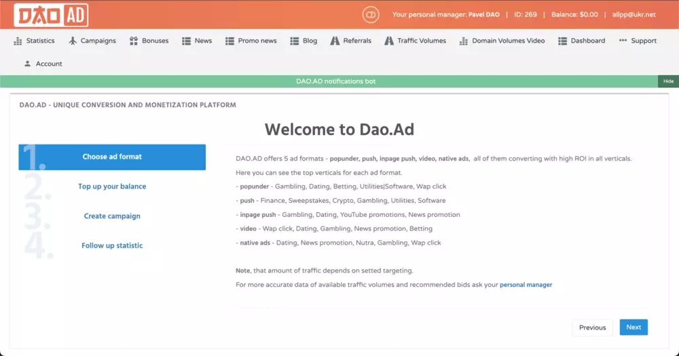Click the Referrals road icon
This screenshot has width=679, height=356.
point(335,41)
